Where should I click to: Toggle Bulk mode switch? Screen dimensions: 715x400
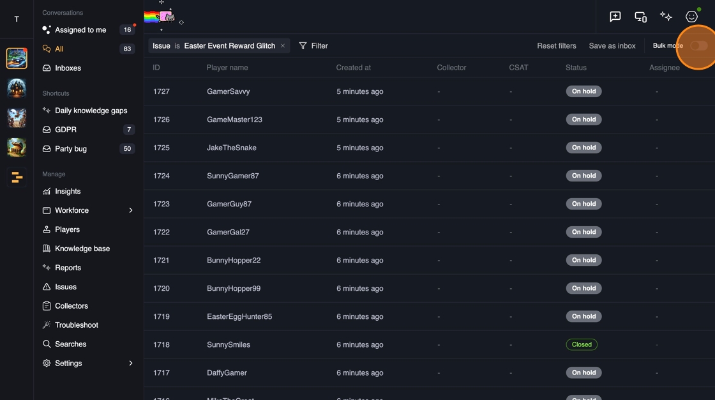[698, 46]
